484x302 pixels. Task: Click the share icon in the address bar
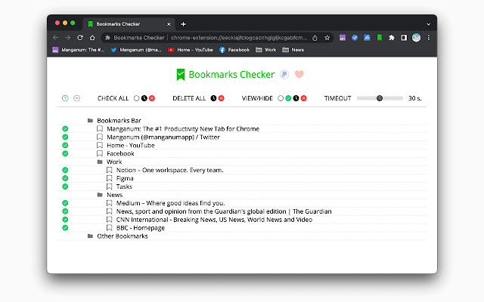tap(315, 38)
